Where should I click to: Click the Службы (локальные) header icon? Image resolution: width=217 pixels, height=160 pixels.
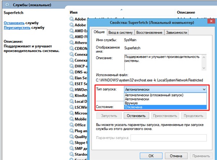8,5
